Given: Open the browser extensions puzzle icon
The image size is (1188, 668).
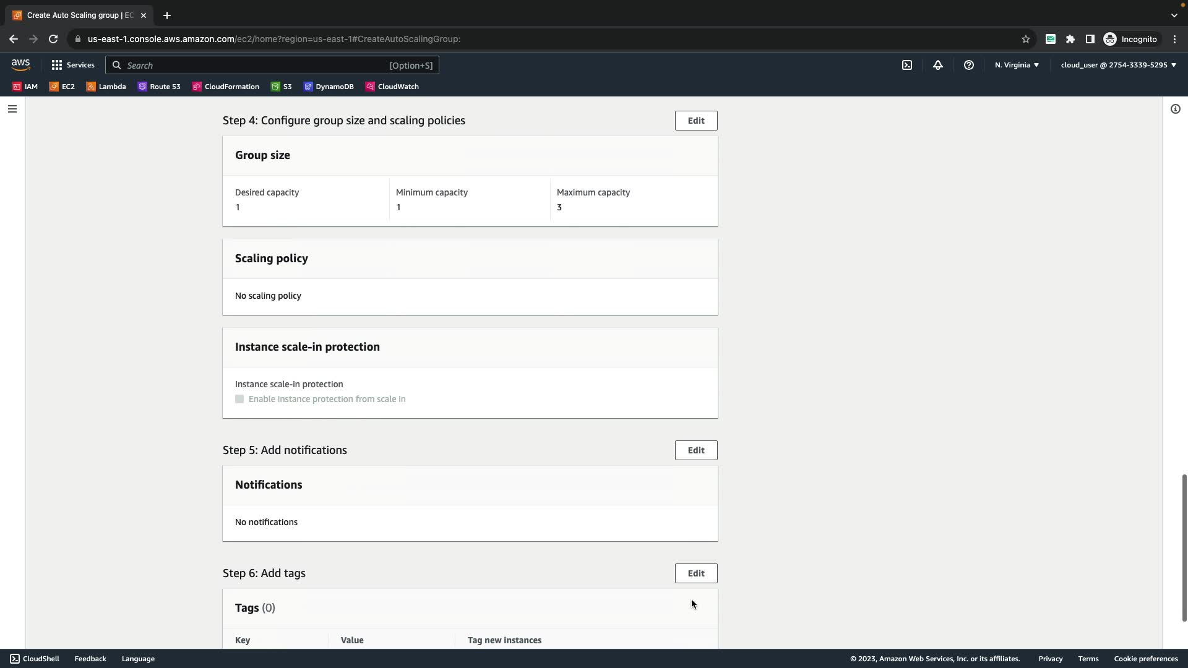Looking at the screenshot, I should [x=1070, y=39].
